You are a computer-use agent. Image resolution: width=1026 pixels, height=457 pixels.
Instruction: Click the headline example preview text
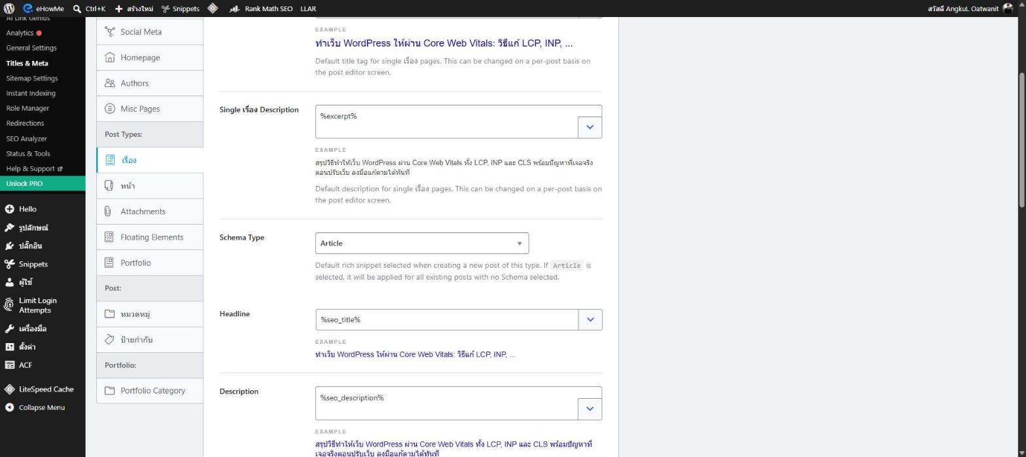click(x=416, y=354)
